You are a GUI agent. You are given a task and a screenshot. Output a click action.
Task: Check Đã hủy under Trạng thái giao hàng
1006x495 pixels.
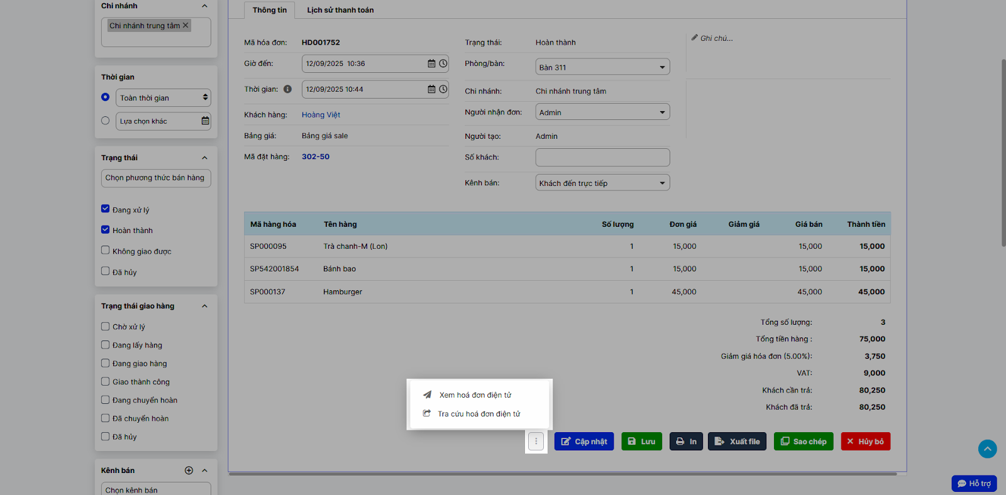tap(106, 436)
